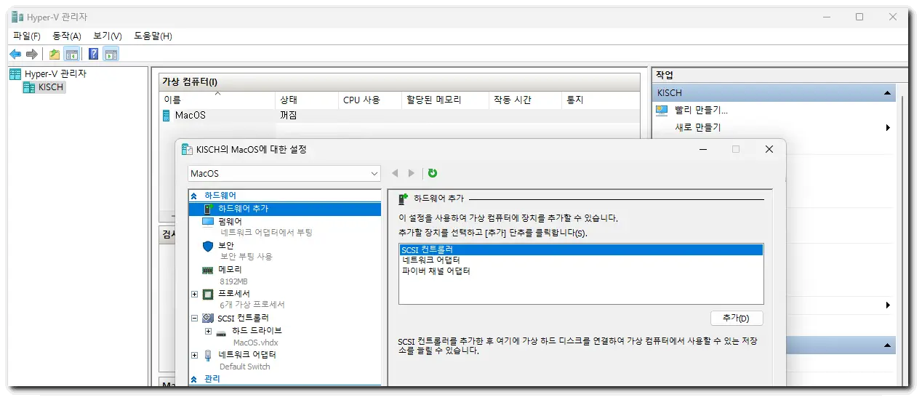The image size is (922, 400).
Task: Select SCSI 컨트롤러 in device list
Action: point(580,249)
